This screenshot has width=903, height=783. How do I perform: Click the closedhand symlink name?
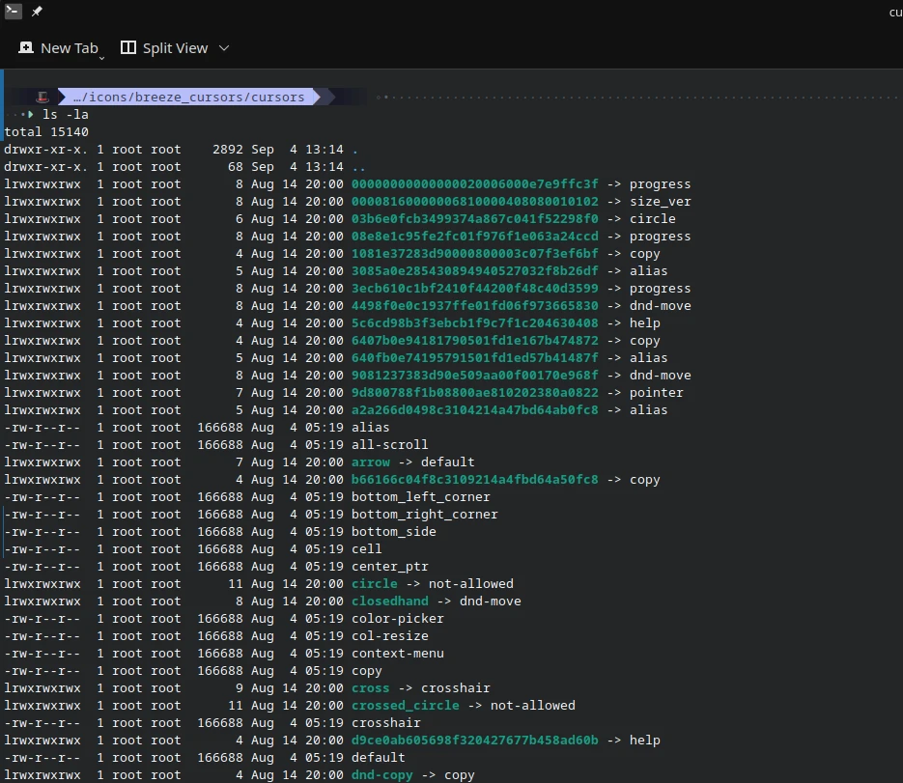tap(390, 601)
